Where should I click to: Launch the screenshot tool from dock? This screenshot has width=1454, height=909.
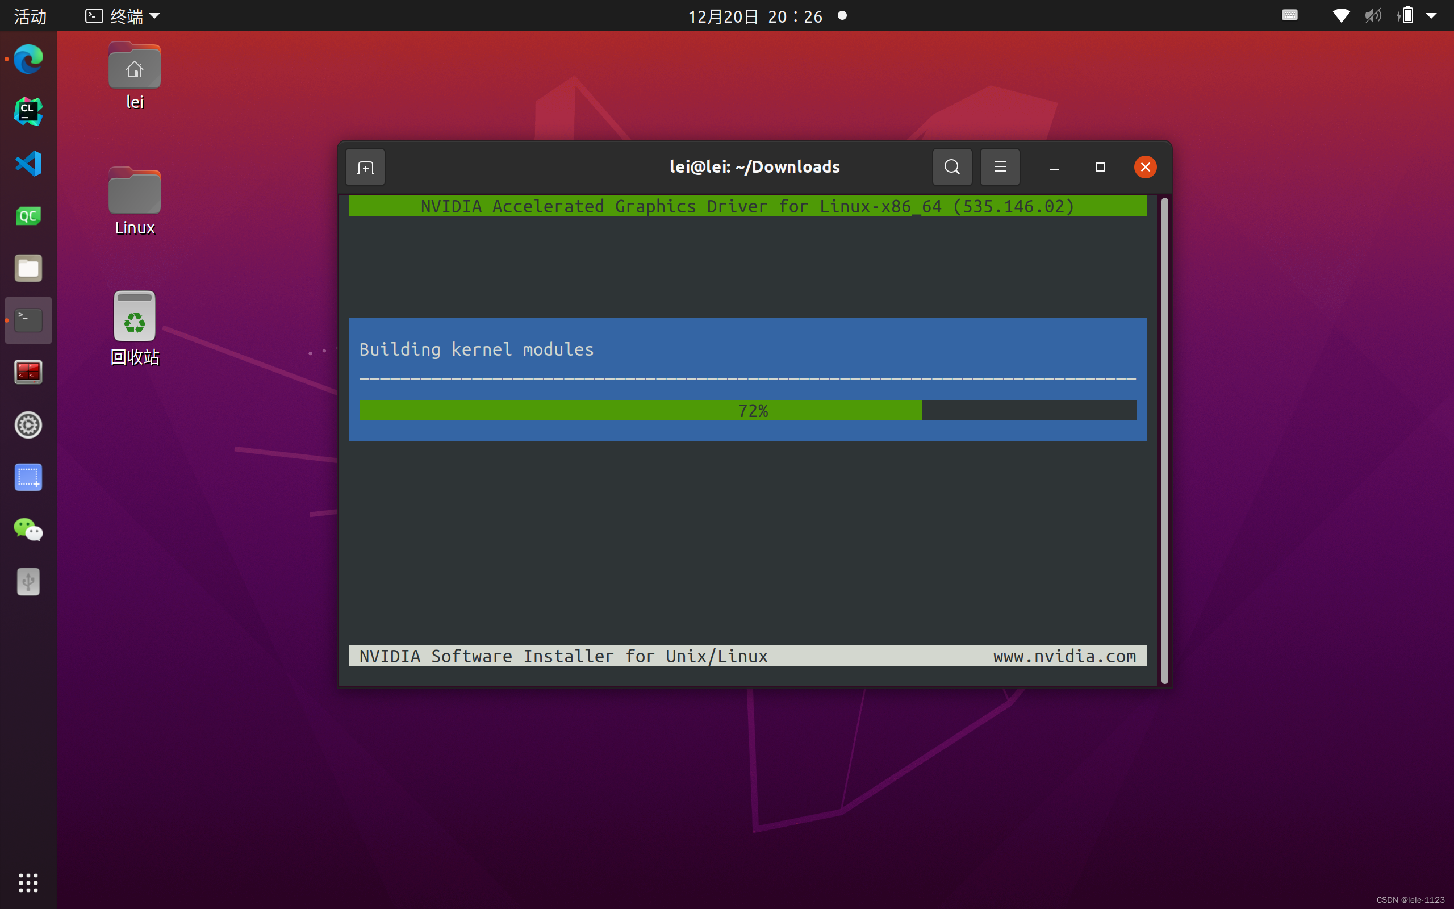pyautogui.click(x=28, y=477)
